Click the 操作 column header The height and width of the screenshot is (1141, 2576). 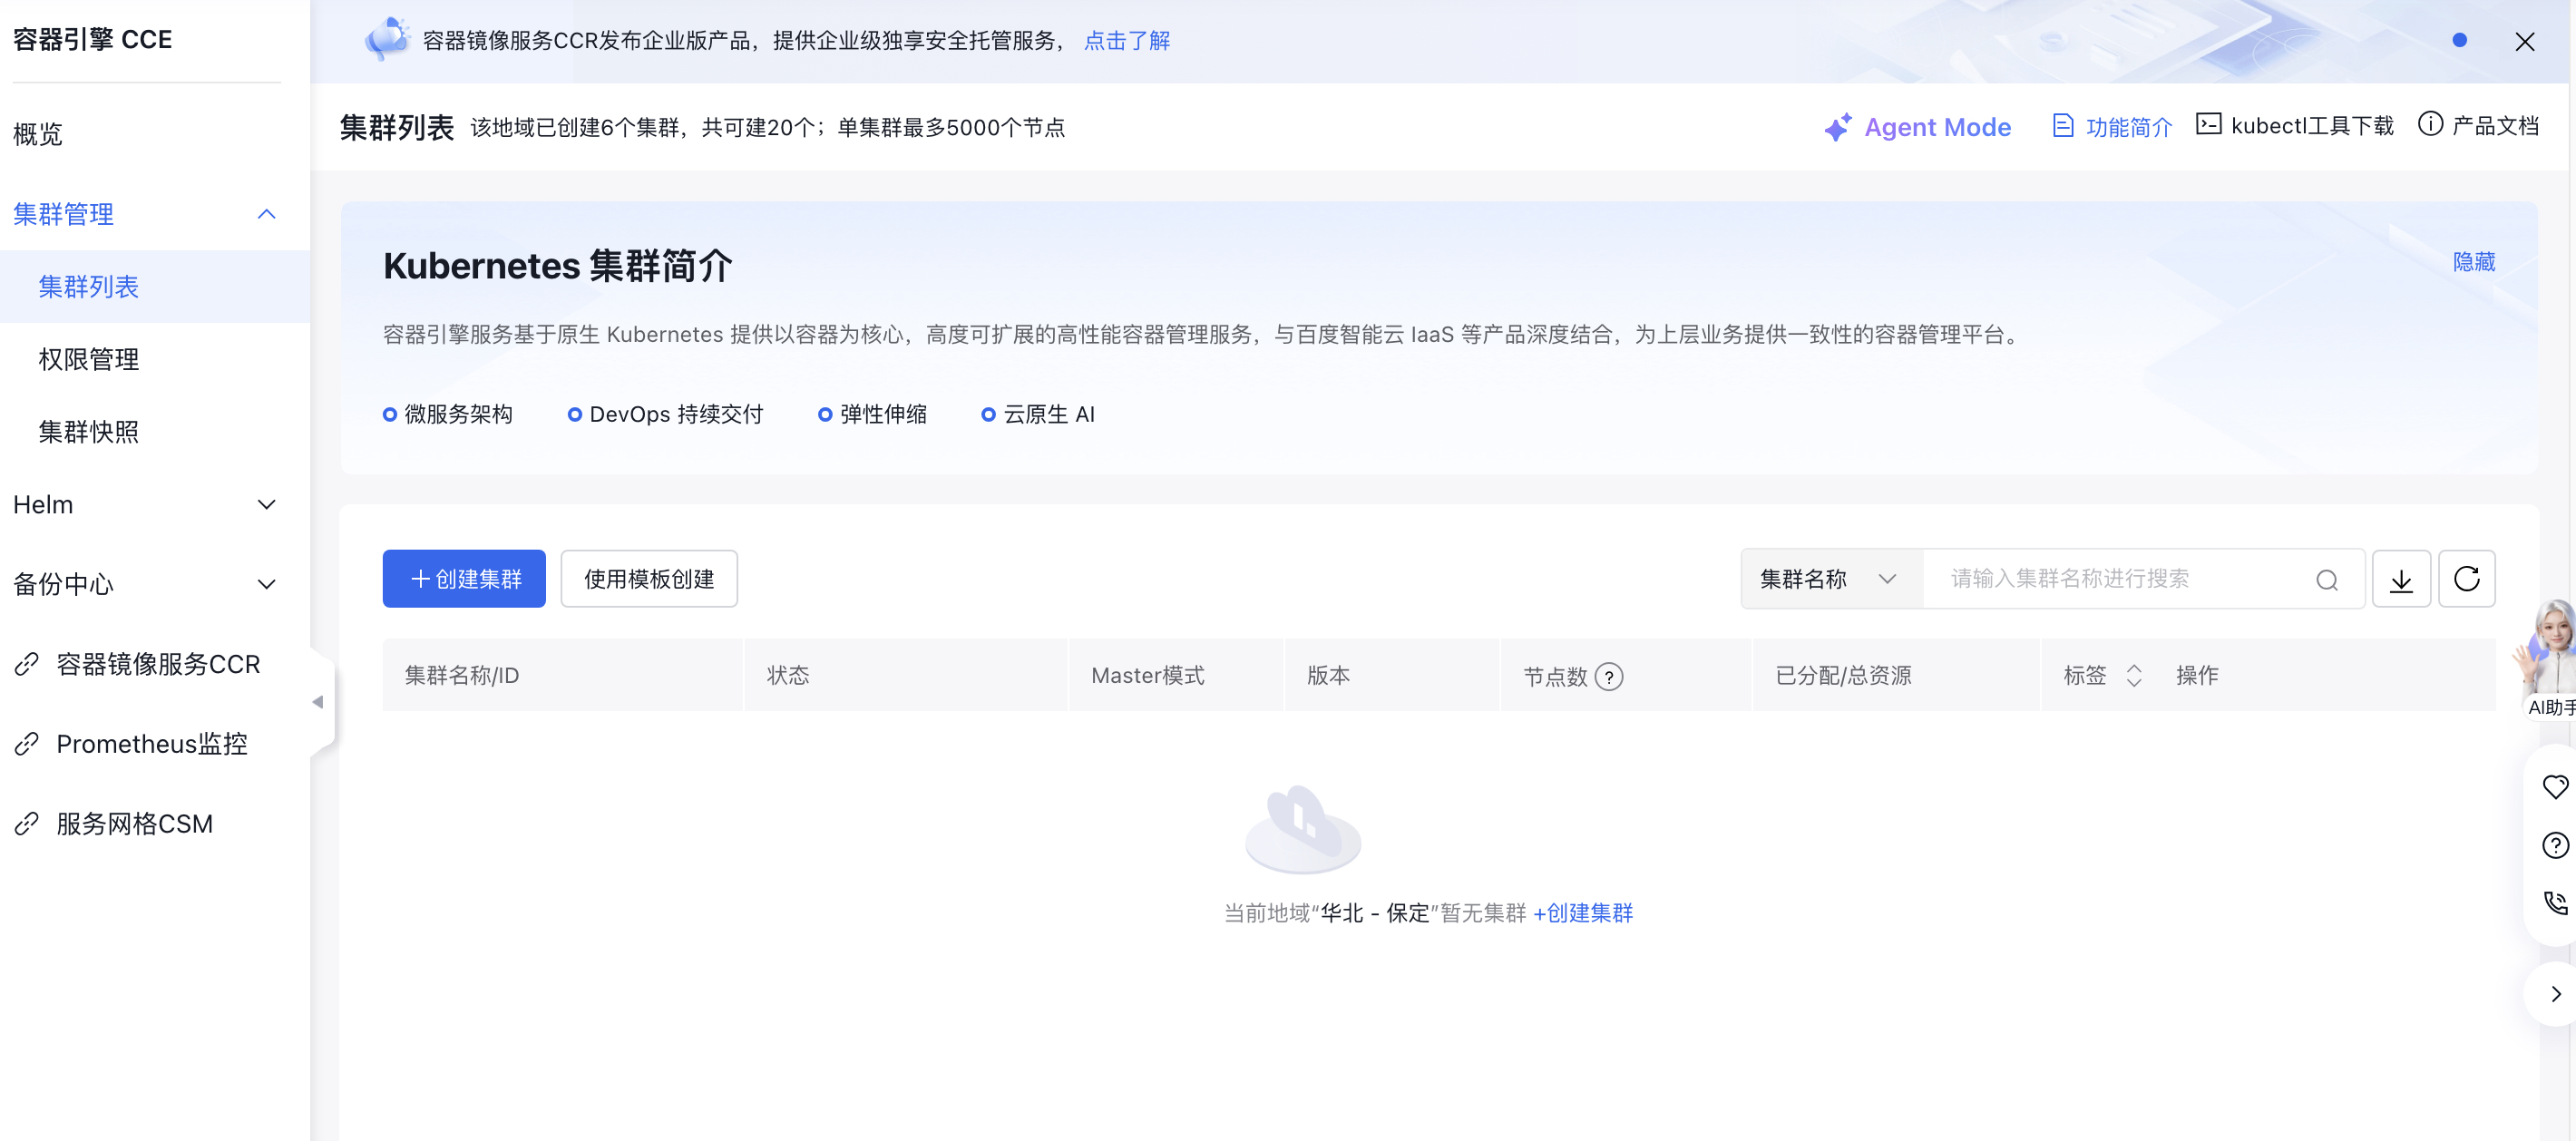pyautogui.click(x=2197, y=676)
